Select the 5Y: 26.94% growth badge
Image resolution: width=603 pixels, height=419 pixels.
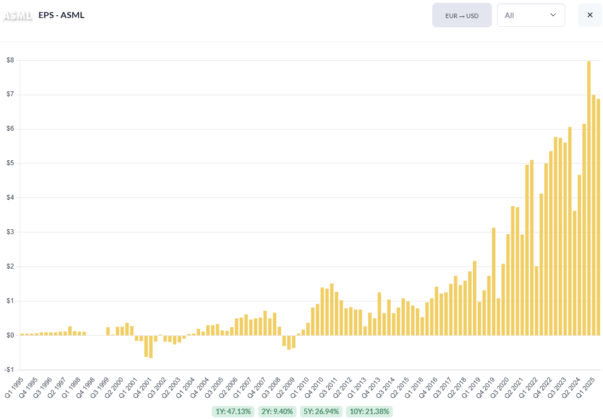click(x=321, y=411)
